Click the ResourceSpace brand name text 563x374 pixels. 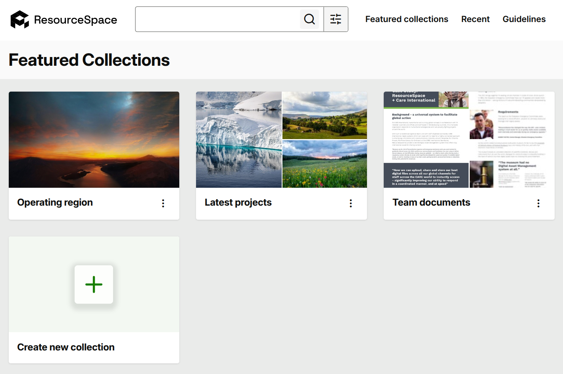[75, 20]
